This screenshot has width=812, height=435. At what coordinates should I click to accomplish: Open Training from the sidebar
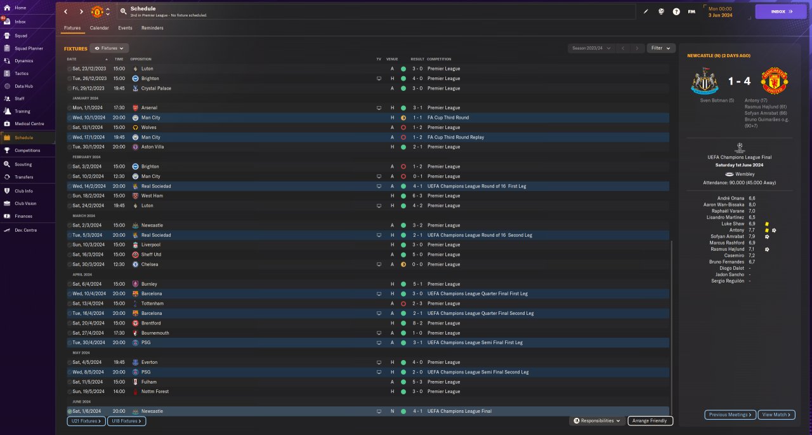(22, 111)
